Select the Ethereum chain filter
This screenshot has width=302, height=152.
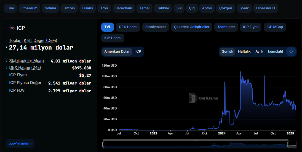(x=29, y=8)
